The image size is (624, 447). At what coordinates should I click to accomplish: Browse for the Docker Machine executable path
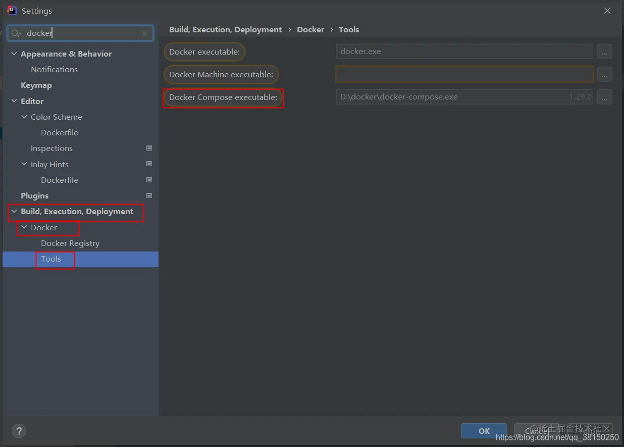coord(604,74)
